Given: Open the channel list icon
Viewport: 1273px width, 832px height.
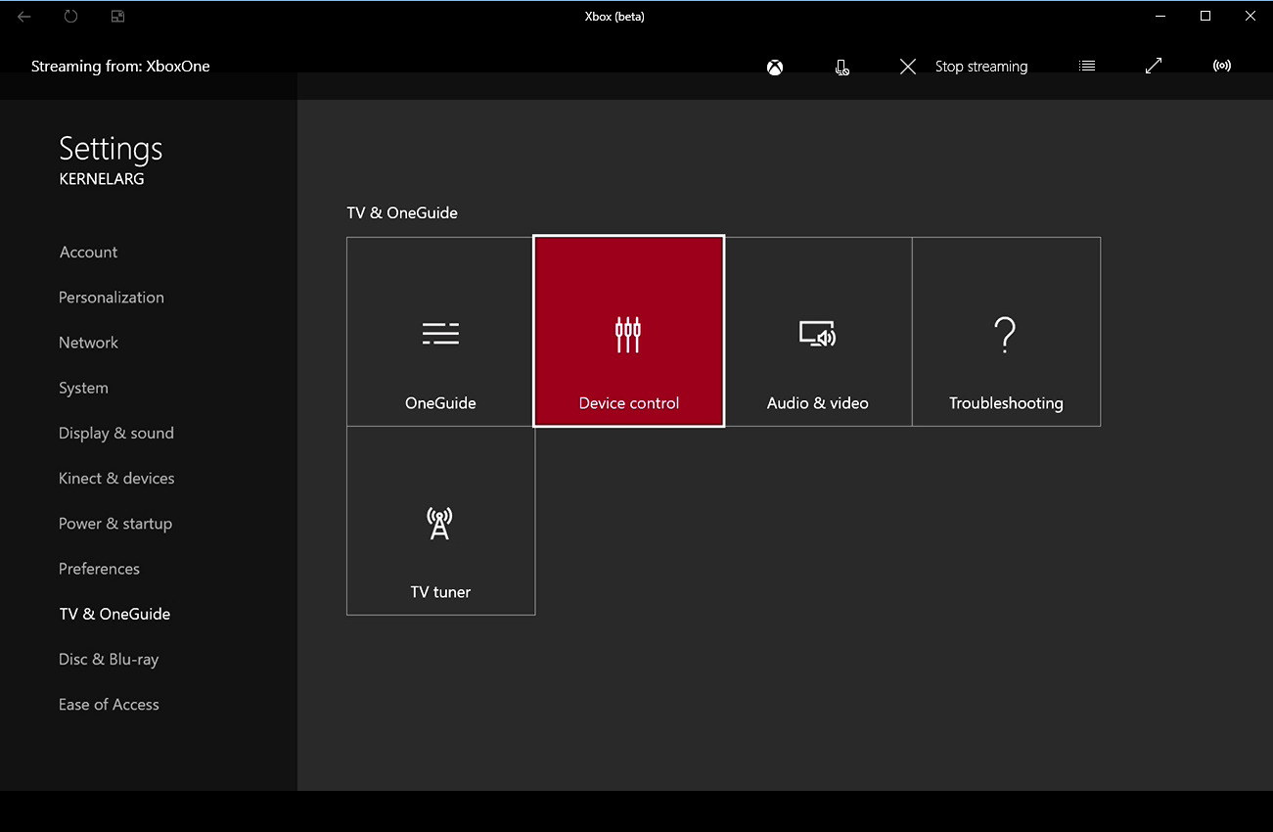Looking at the screenshot, I should coord(1086,66).
